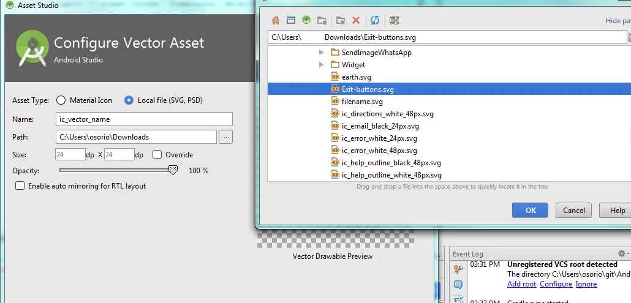Click Hide path link
631x303 pixels.
618,20
